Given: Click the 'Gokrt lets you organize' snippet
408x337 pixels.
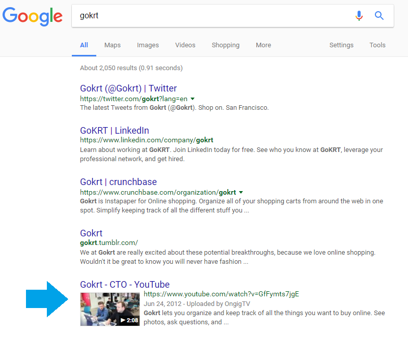Looking at the screenshot, I should (x=264, y=318).
